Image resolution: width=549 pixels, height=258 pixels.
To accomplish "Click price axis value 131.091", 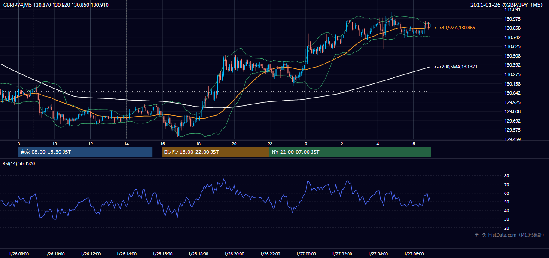I will point(512,9).
